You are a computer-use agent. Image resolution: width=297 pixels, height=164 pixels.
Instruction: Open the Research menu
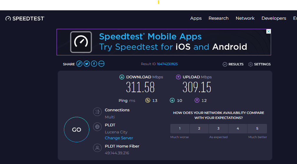[218, 18]
